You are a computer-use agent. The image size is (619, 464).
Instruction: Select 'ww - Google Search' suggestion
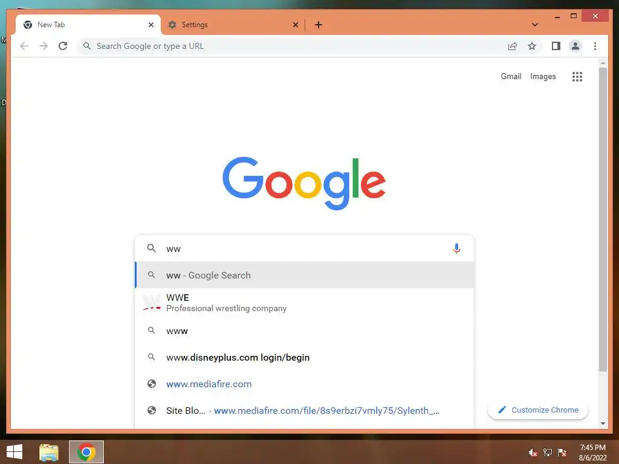(305, 275)
